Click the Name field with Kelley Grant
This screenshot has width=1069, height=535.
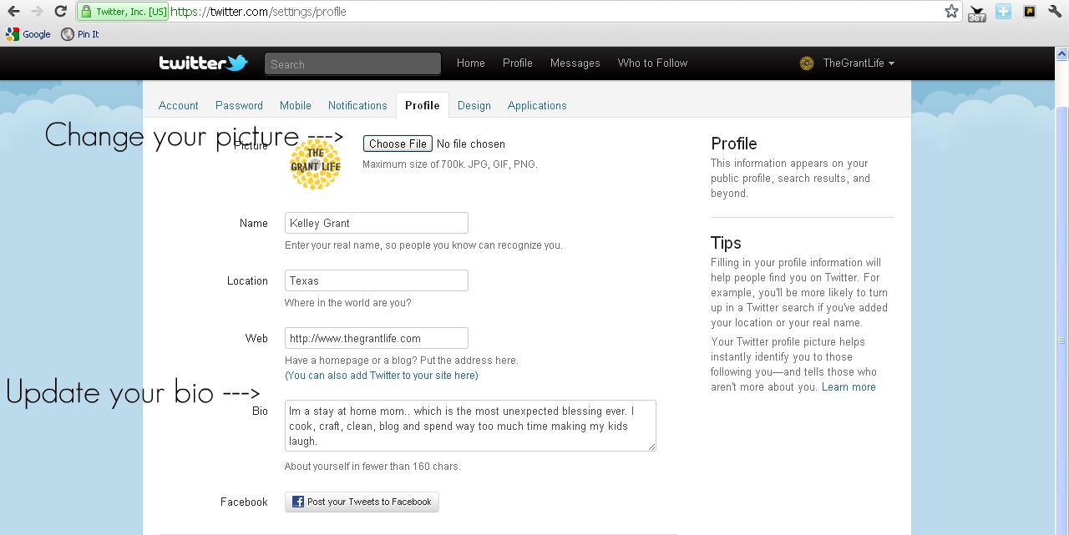pos(377,223)
